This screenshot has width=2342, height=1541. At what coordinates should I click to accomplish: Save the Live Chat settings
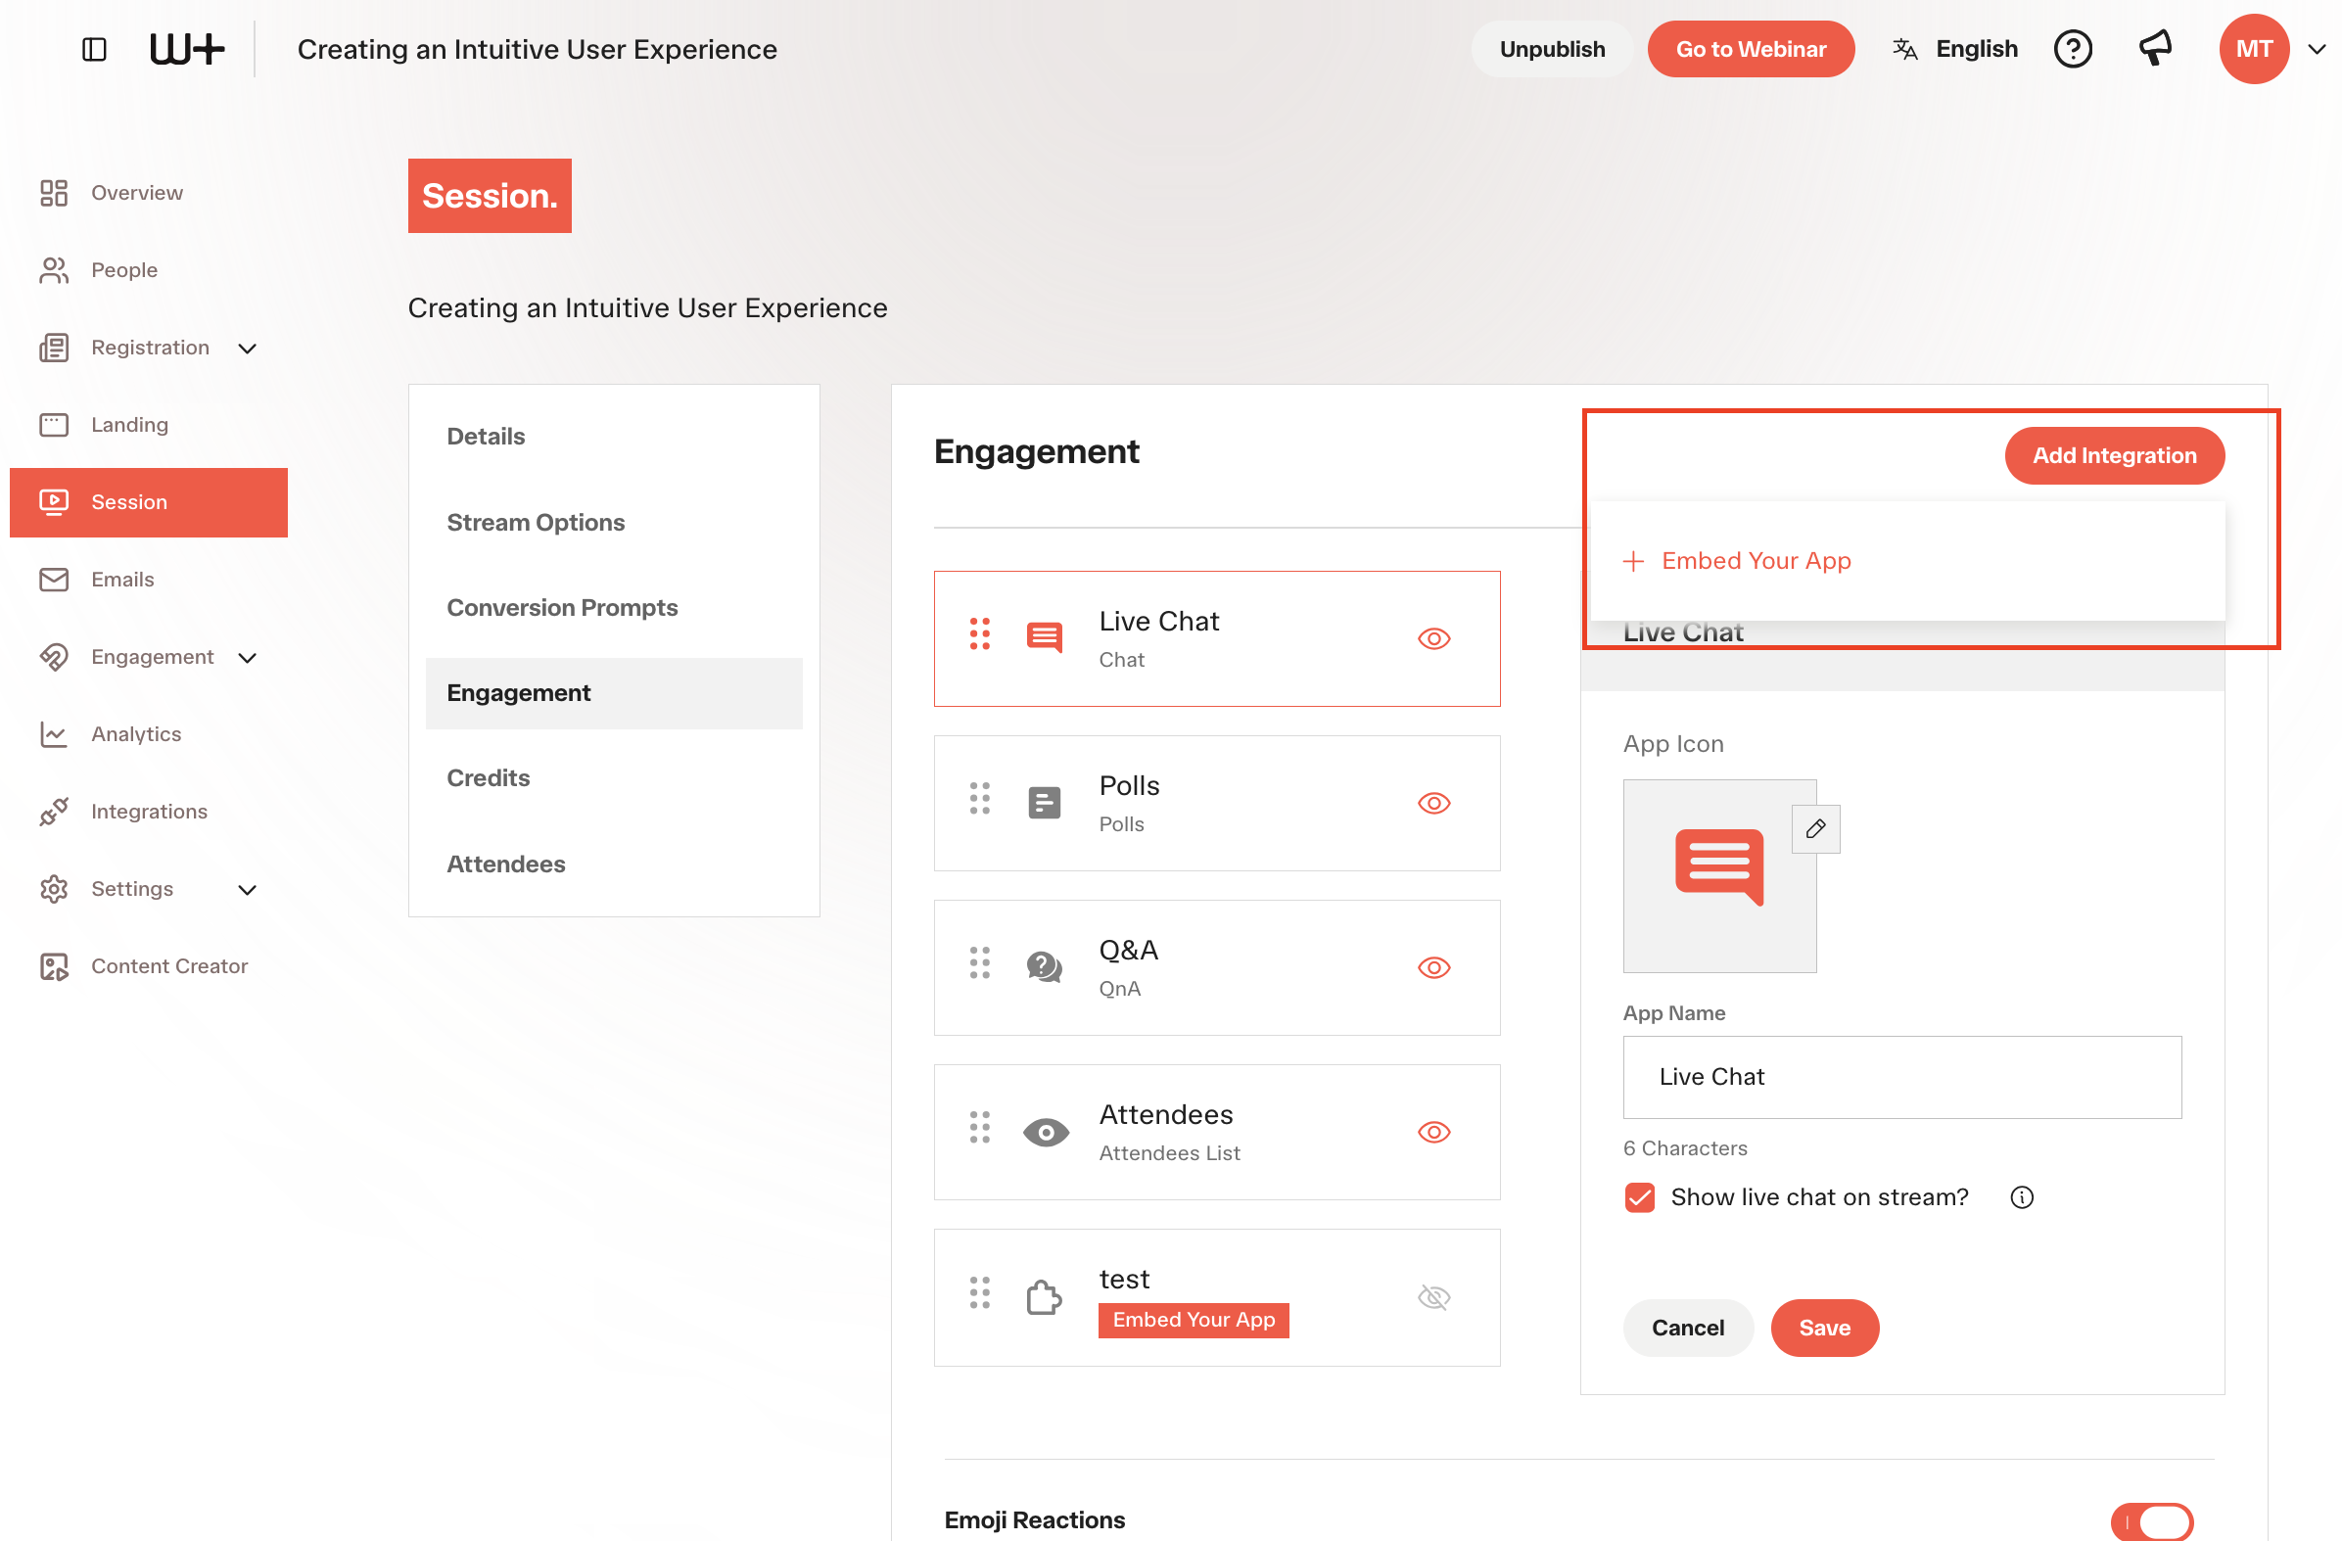pos(1824,1328)
